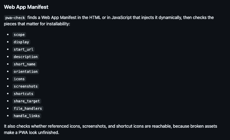Click the words 'Web App Manifest' in the intro paragraph
The width and height of the screenshot is (230, 140).
coord(59,18)
